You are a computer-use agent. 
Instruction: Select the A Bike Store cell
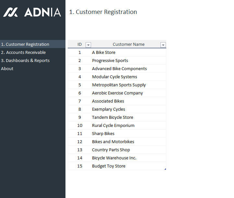tap(104, 53)
